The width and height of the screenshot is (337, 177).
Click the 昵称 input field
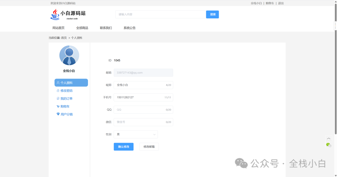click(x=143, y=85)
